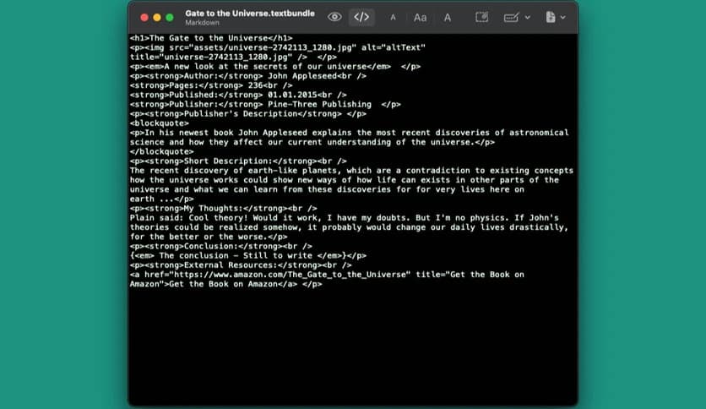
Task: Click the Publisher's Description line
Action: point(248,114)
